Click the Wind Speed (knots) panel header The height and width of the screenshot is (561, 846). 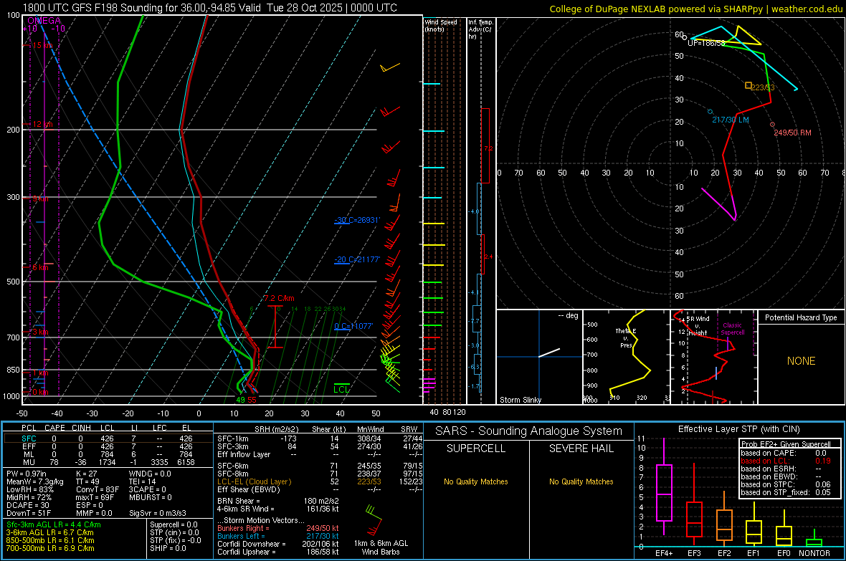click(x=441, y=25)
